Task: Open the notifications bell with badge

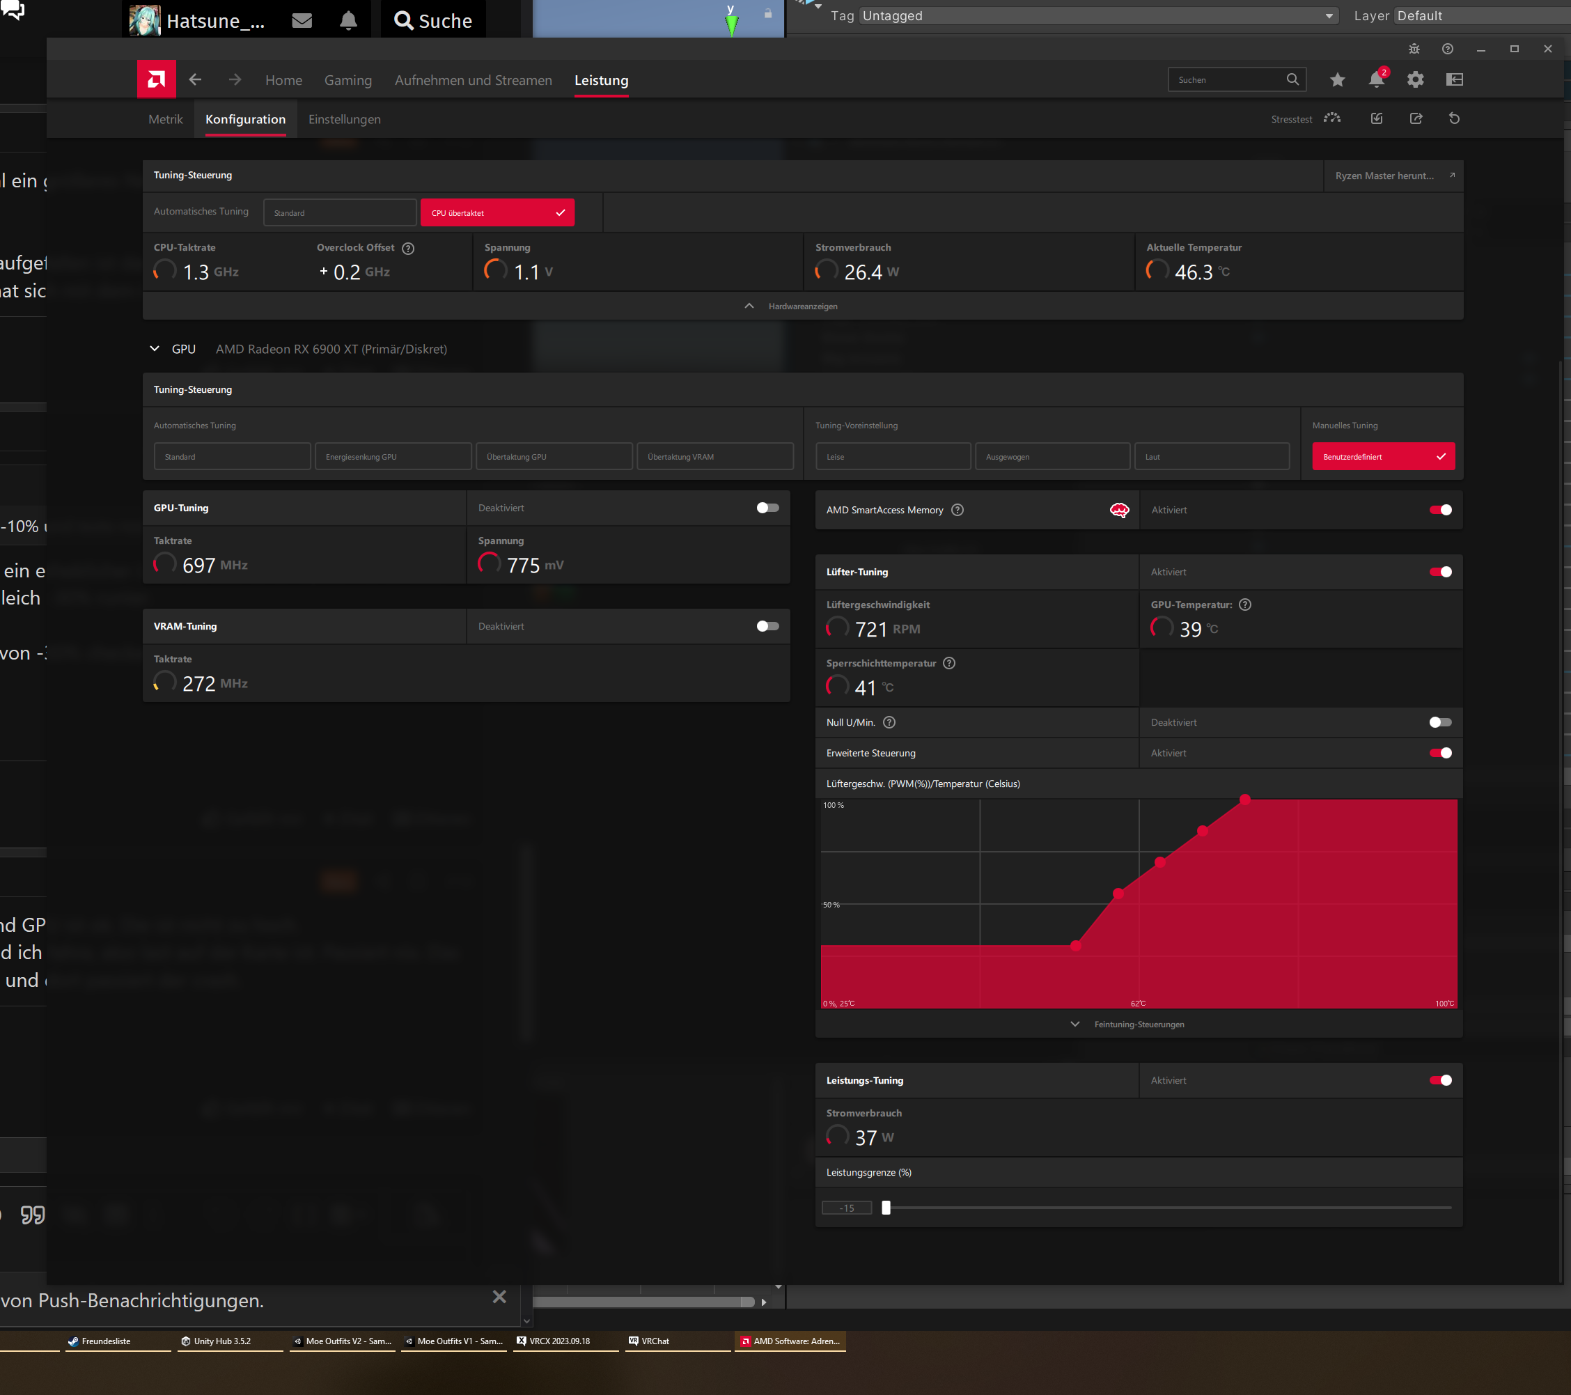Action: (x=1376, y=79)
